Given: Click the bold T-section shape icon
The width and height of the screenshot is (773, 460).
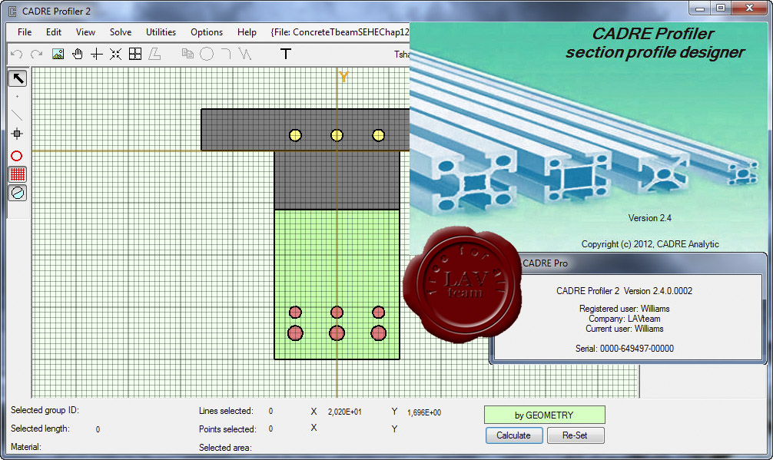Looking at the screenshot, I should click(x=285, y=54).
